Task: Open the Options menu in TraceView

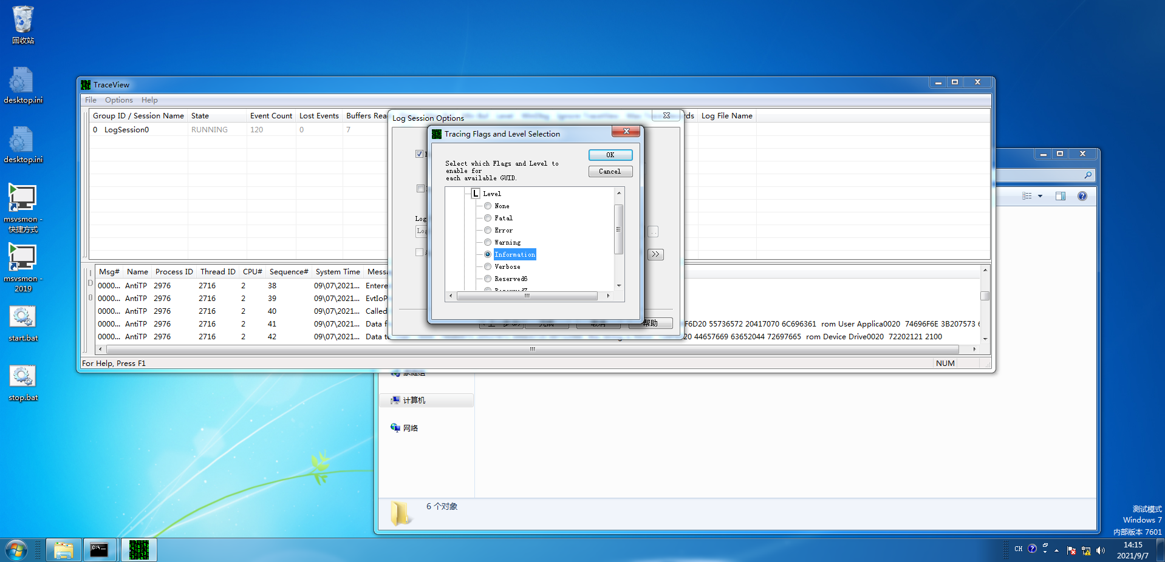Action: (x=118, y=100)
